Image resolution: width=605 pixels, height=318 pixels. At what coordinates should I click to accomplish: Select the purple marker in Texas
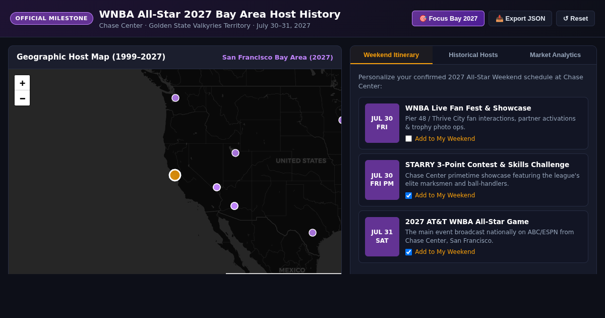(313, 233)
